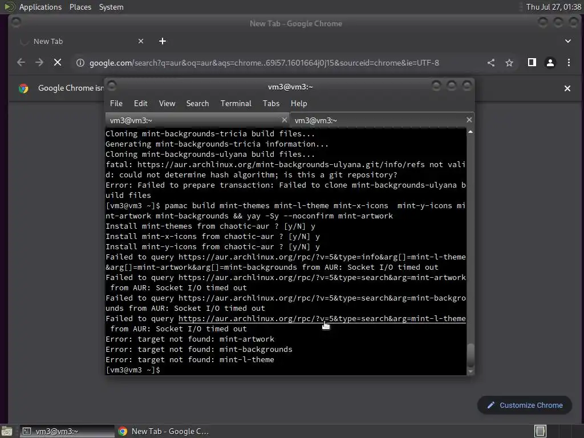Image resolution: width=584 pixels, height=438 pixels.
Task: Click Applications menu logo icon
Action: [x=10, y=7]
